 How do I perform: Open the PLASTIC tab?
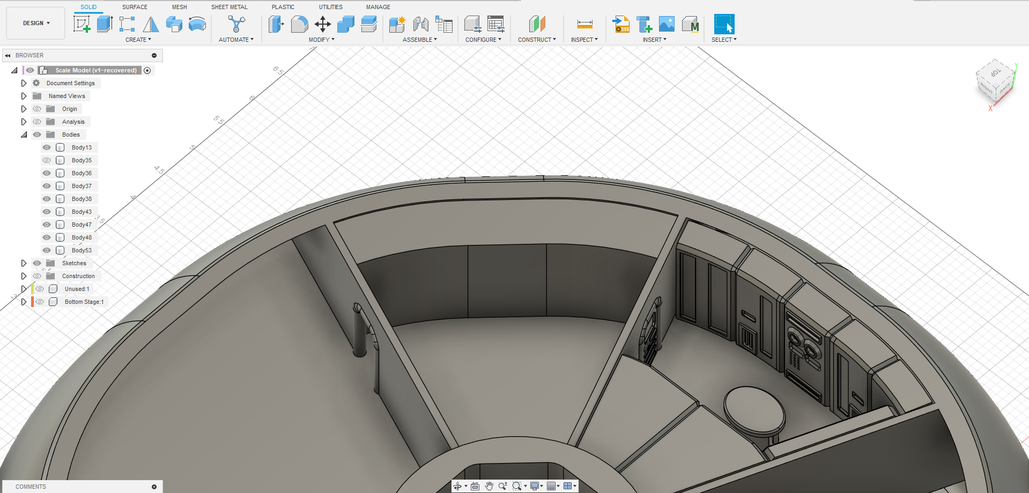click(x=283, y=7)
